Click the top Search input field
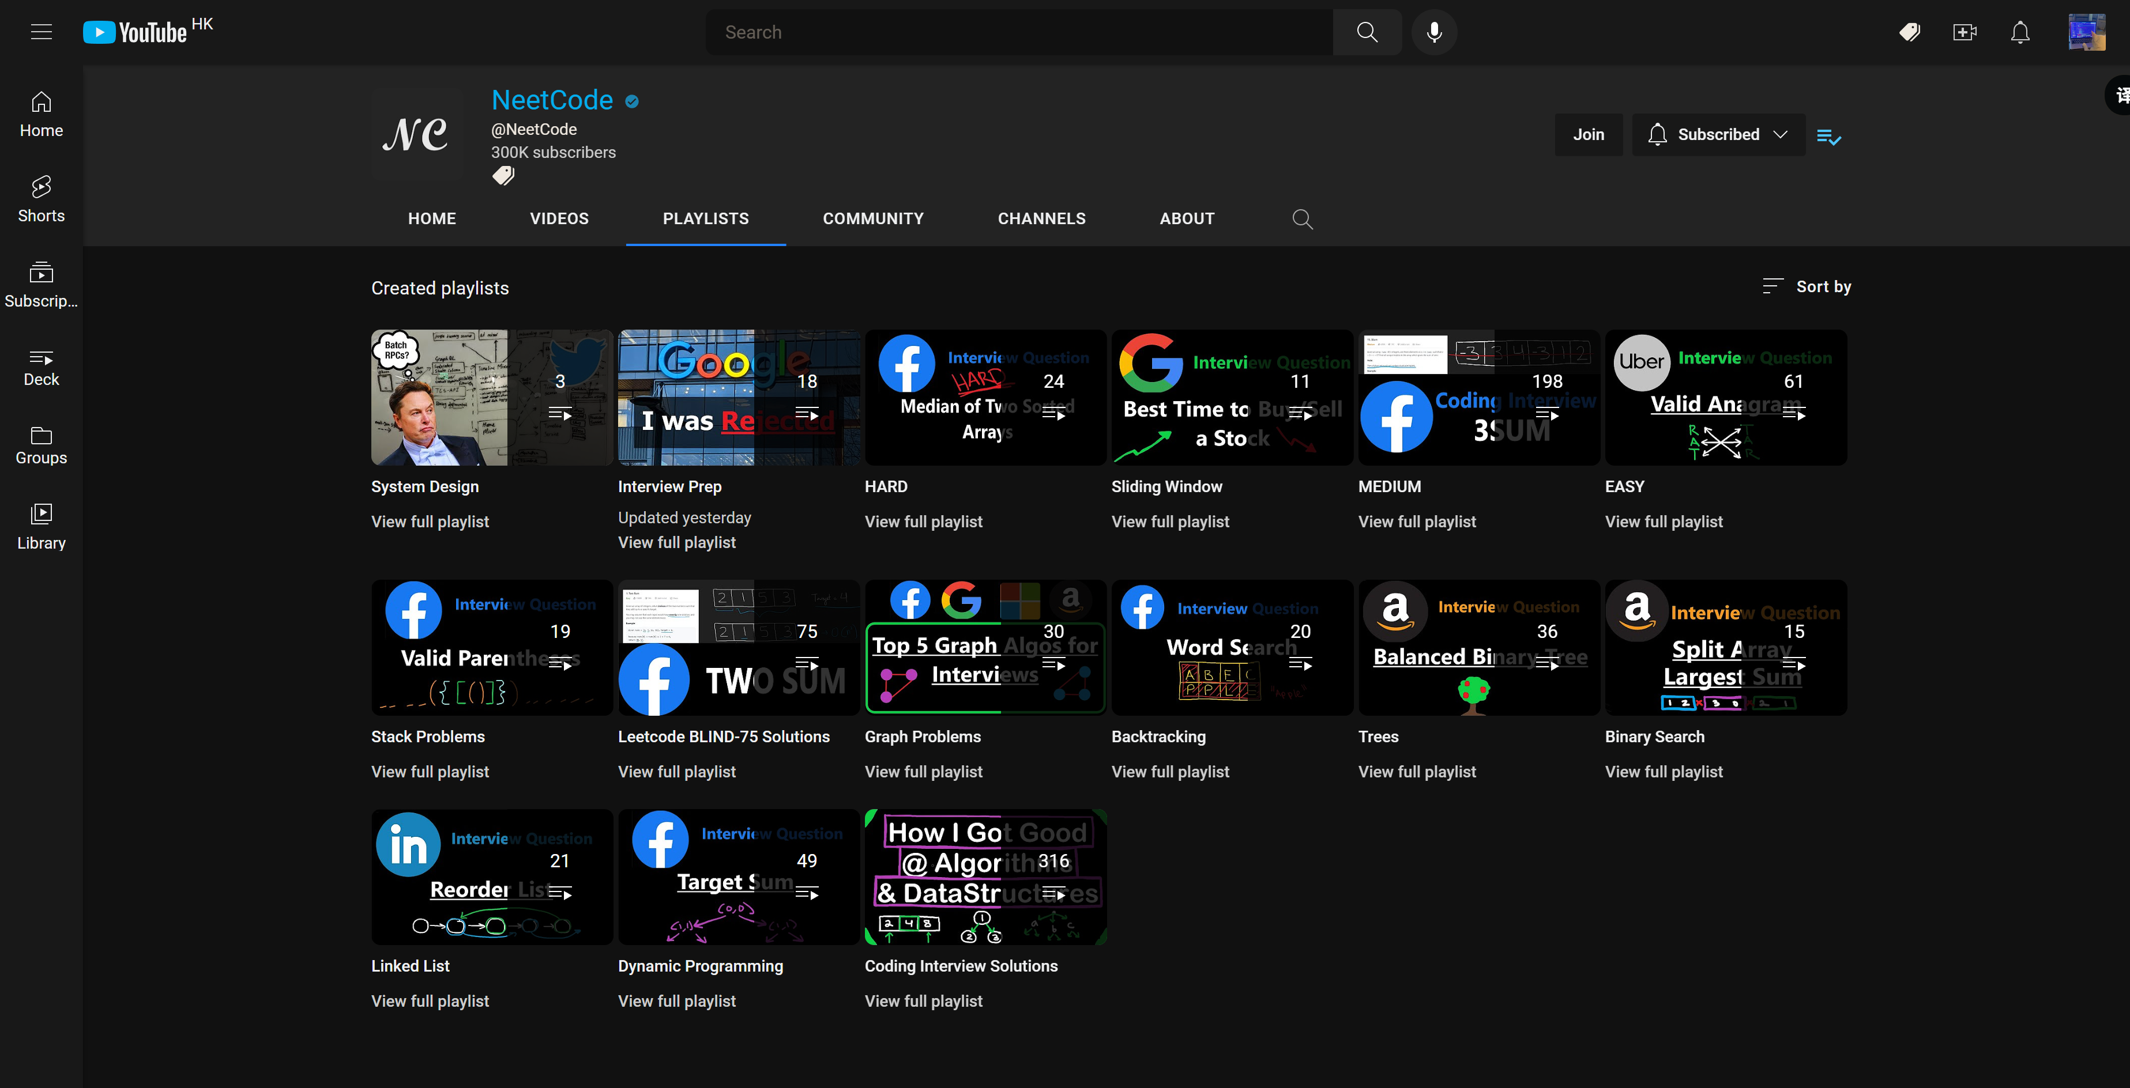2130x1088 pixels. click(1019, 32)
